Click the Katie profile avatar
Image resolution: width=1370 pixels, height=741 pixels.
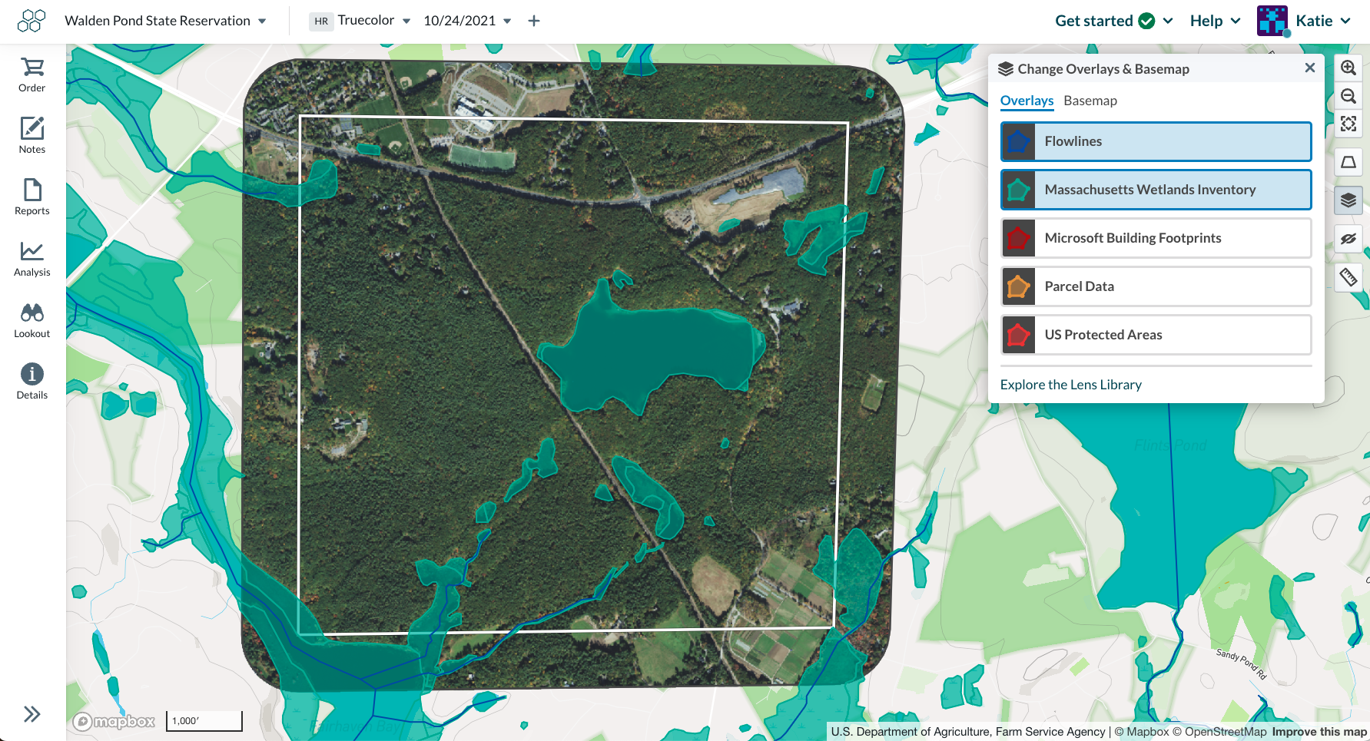(1272, 21)
